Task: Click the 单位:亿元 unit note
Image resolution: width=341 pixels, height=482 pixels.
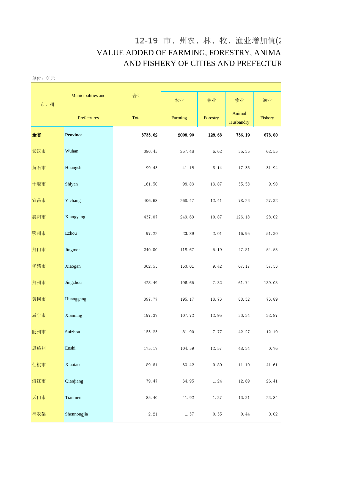Action: click(43, 79)
